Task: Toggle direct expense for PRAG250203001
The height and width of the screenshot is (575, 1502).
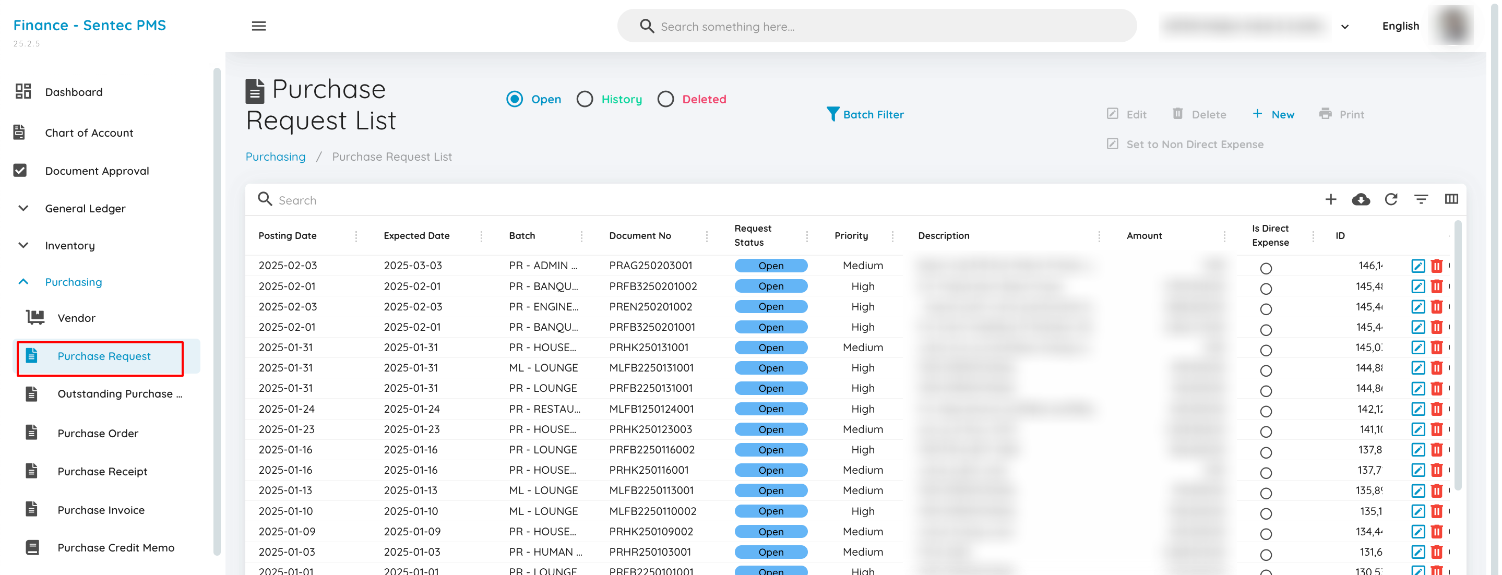Action: (1265, 268)
